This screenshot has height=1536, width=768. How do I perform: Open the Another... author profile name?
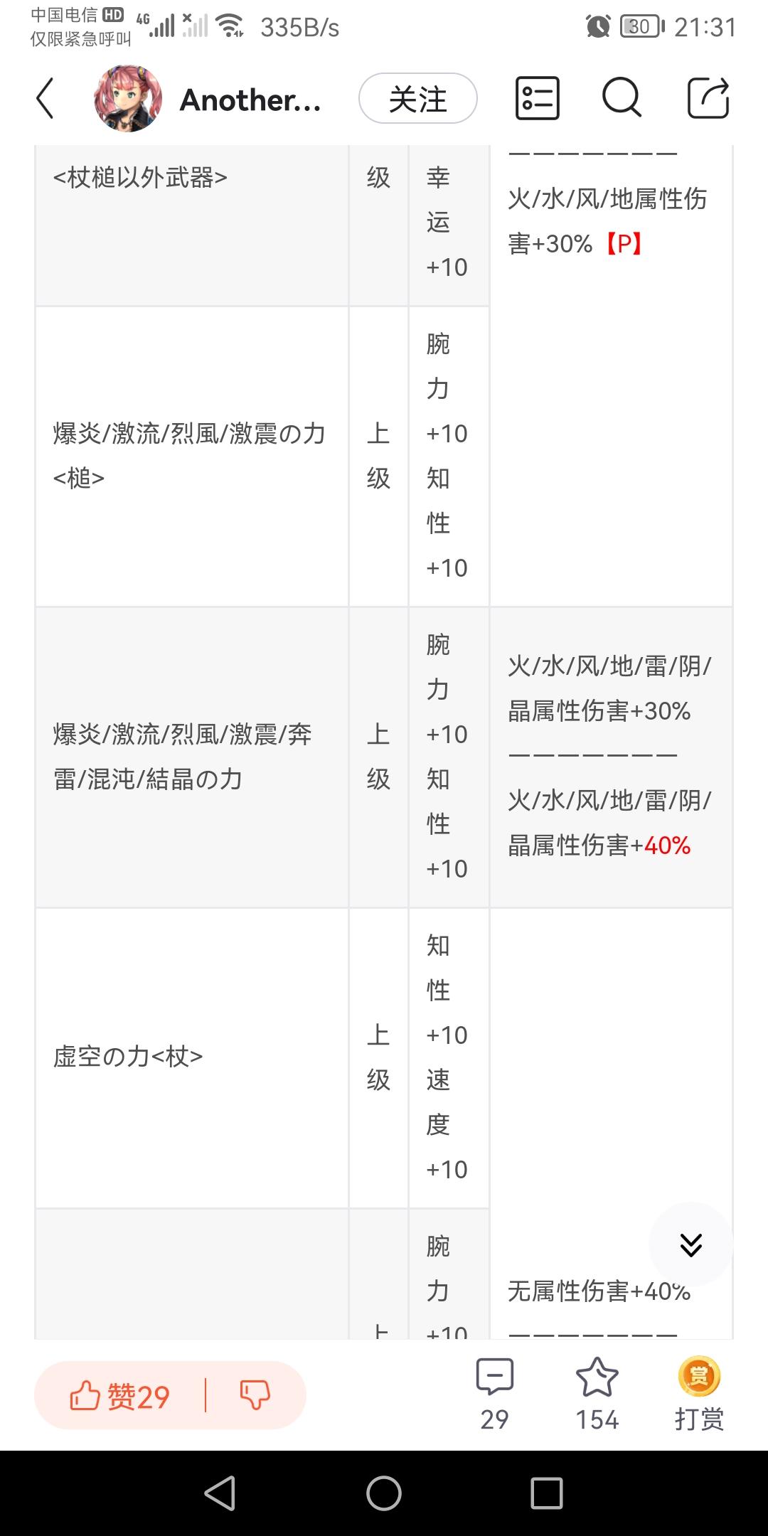(250, 100)
